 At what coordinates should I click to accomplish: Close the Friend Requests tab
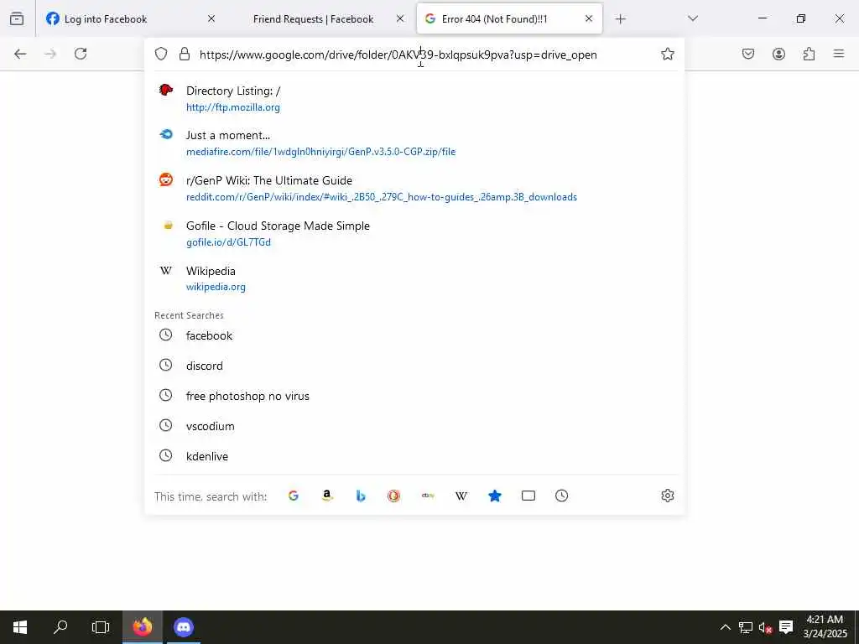pos(400,18)
